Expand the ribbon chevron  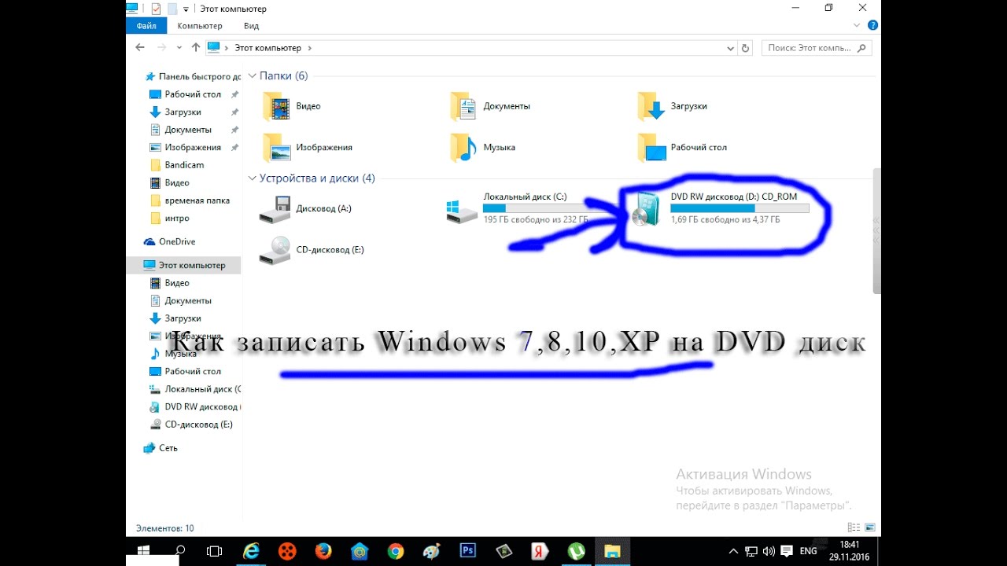(x=858, y=25)
